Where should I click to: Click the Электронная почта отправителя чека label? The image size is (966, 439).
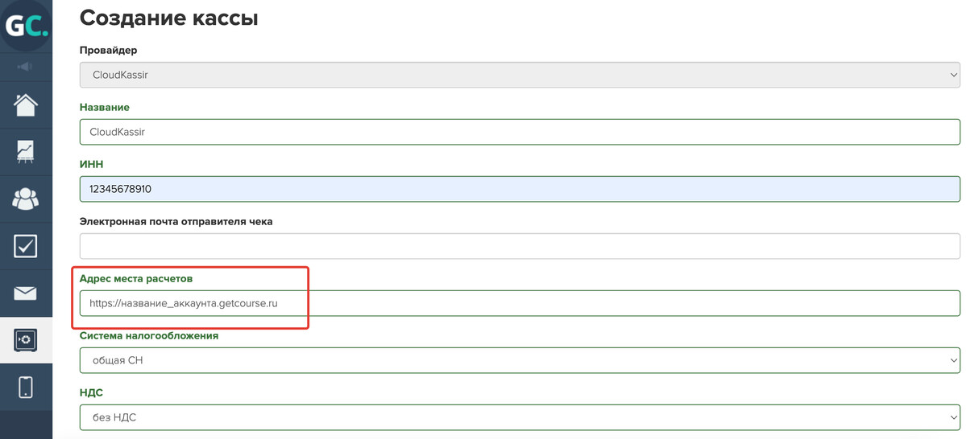(176, 221)
